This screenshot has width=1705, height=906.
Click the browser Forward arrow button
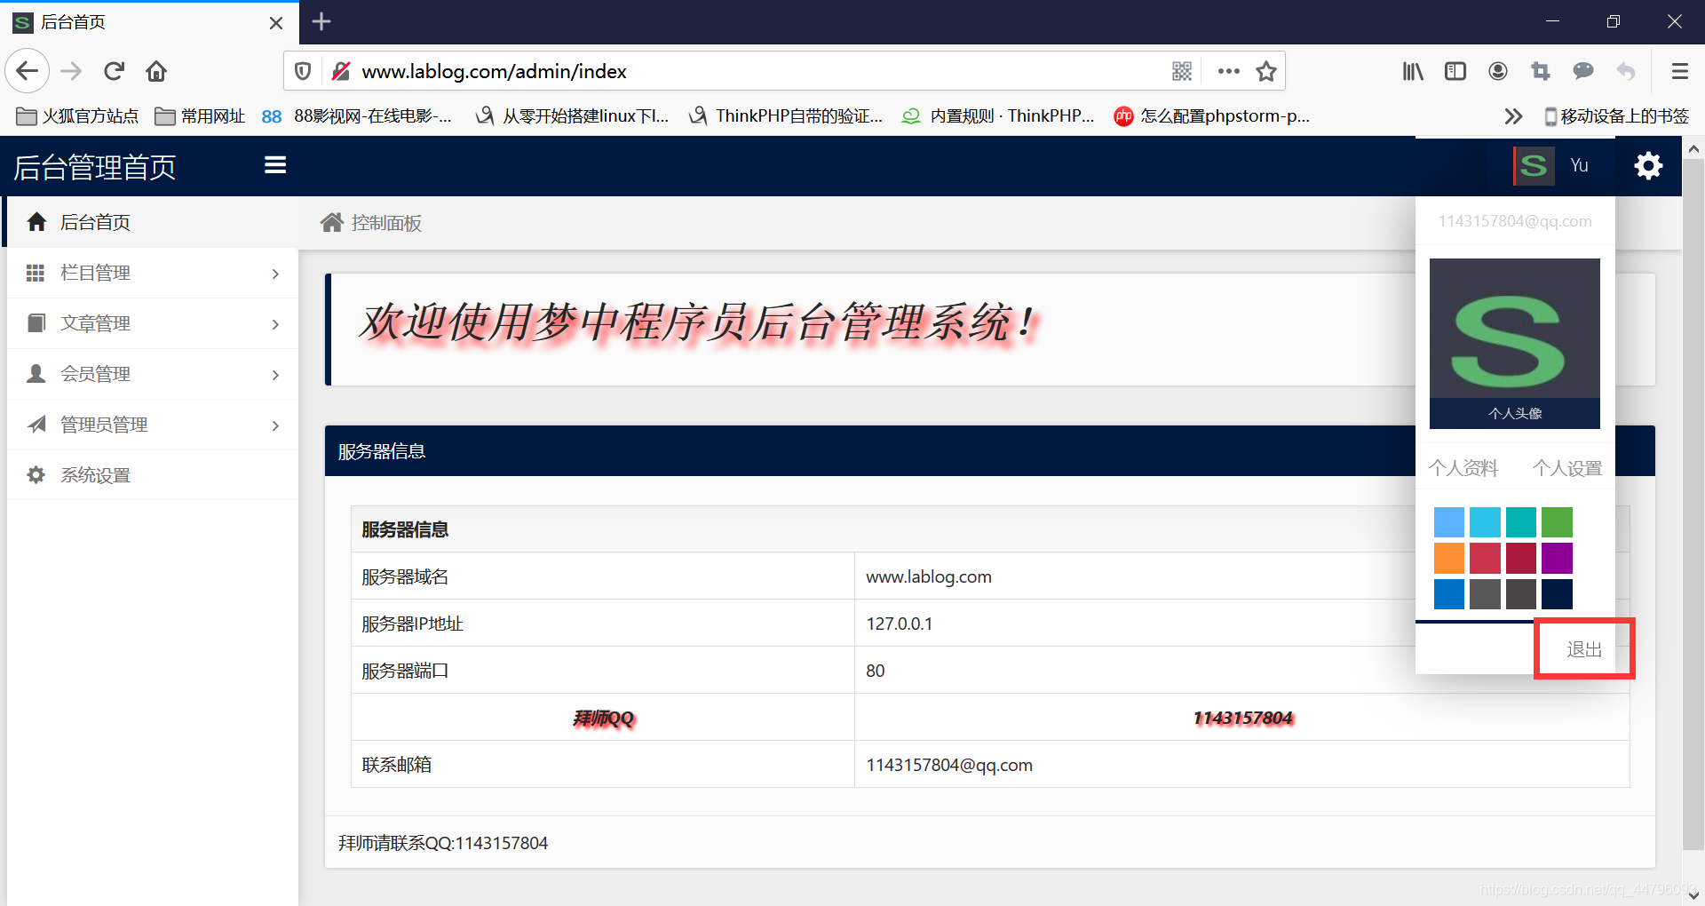coord(71,71)
